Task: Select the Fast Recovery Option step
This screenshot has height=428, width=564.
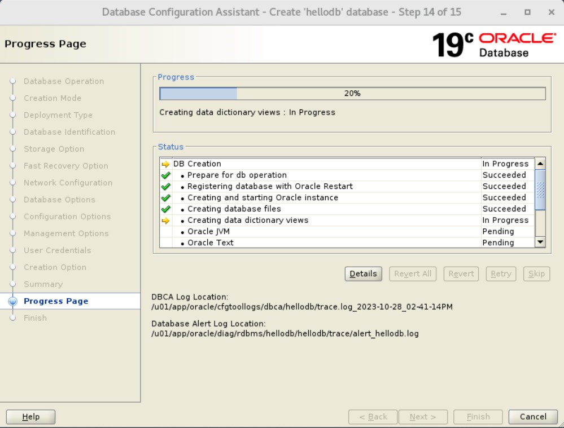Action: click(66, 166)
